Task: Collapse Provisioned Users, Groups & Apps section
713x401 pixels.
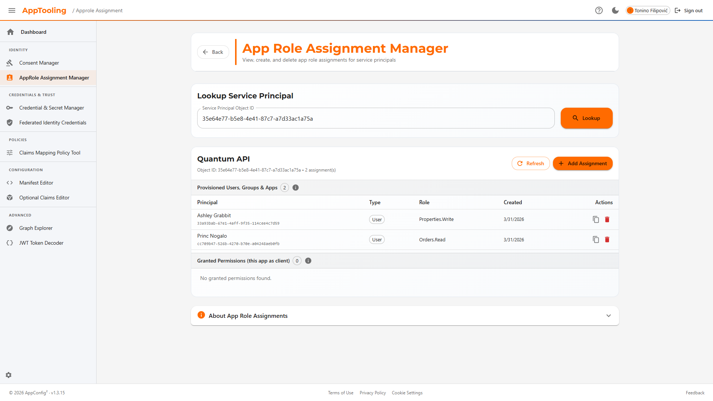Action: coord(237,188)
